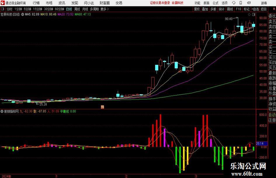Image resolution: width=276 pixels, height=178 pixels.
Task: Click the 自动 button in right panel
Action: (x=272, y=115)
